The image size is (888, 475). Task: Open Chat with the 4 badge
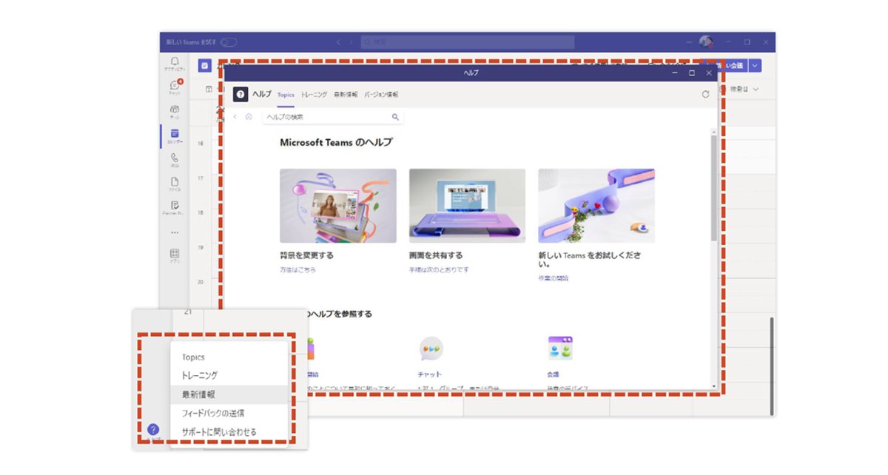175,87
